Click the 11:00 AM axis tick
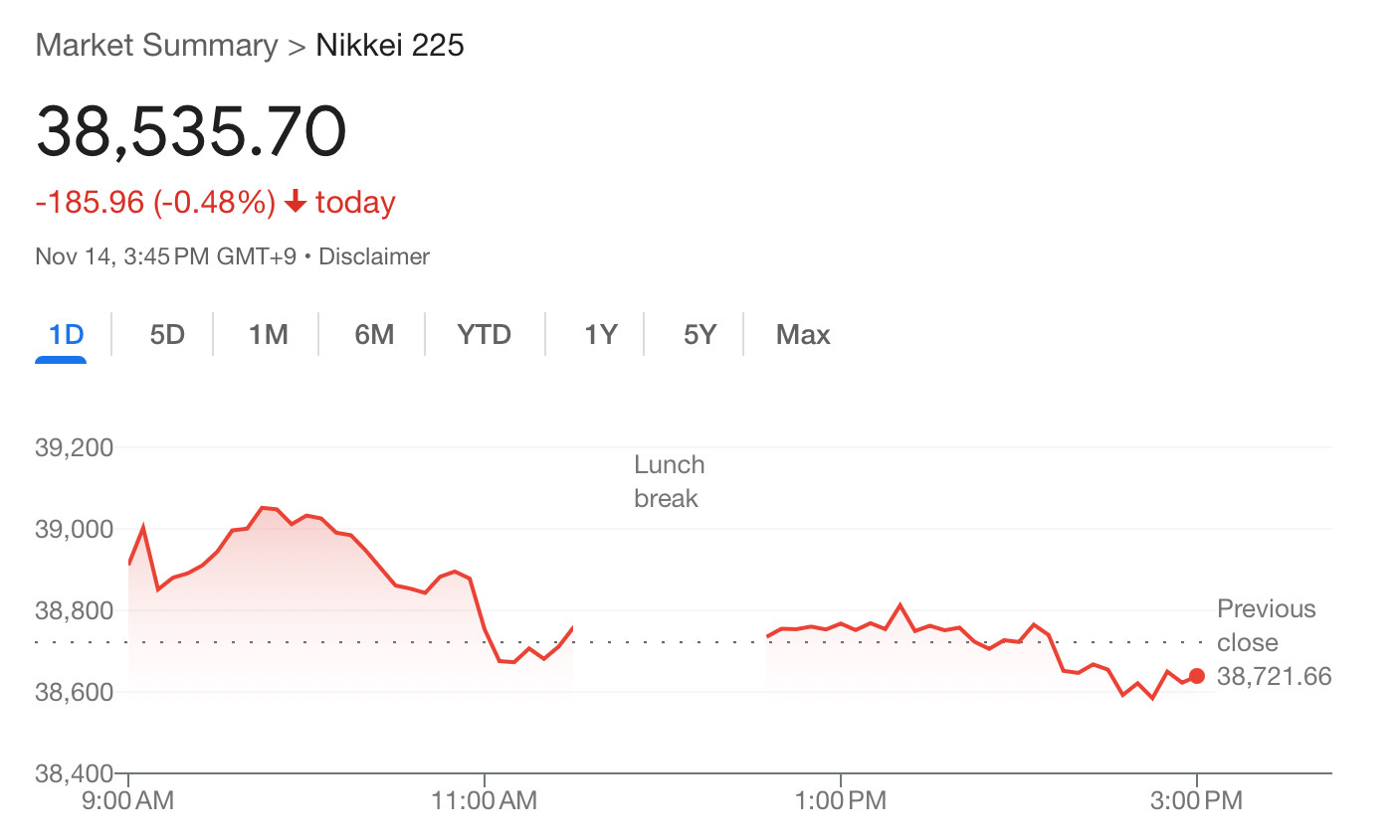The height and width of the screenshot is (840, 1398). [x=485, y=800]
